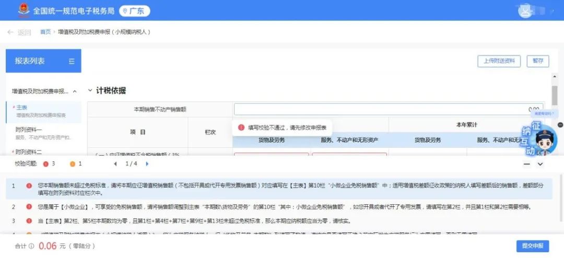
Task: Collapse the 报表列表 sidebar menu icon
Action: 72,61
